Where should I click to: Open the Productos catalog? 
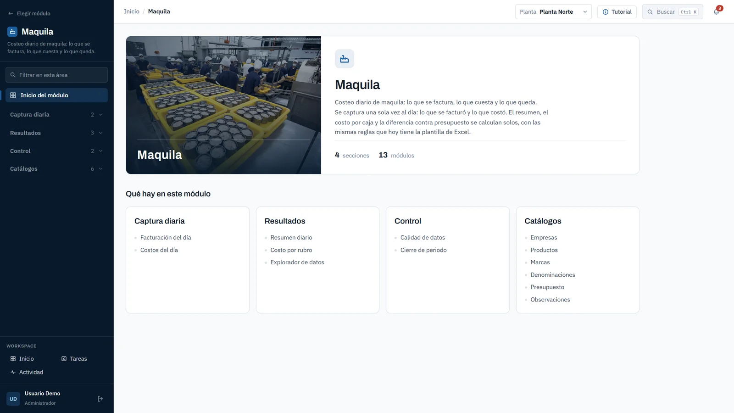[x=544, y=250]
